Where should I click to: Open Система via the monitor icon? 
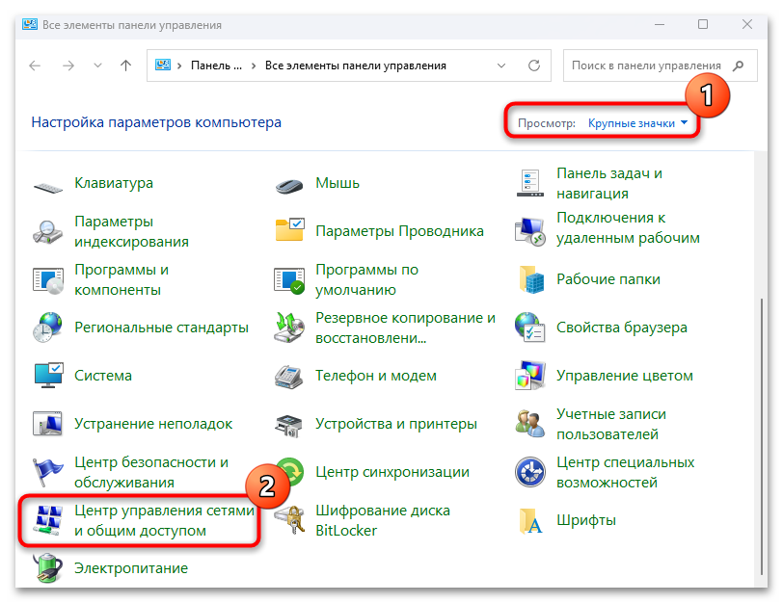48,375
